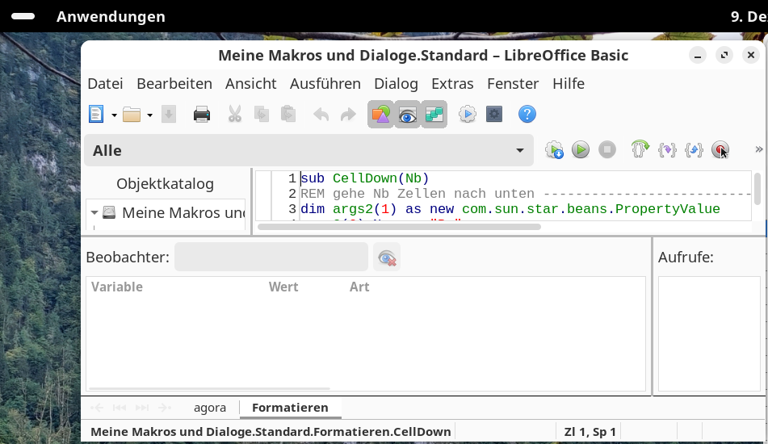Open the 'Alle' library dropdown

(x=309, y=150)
